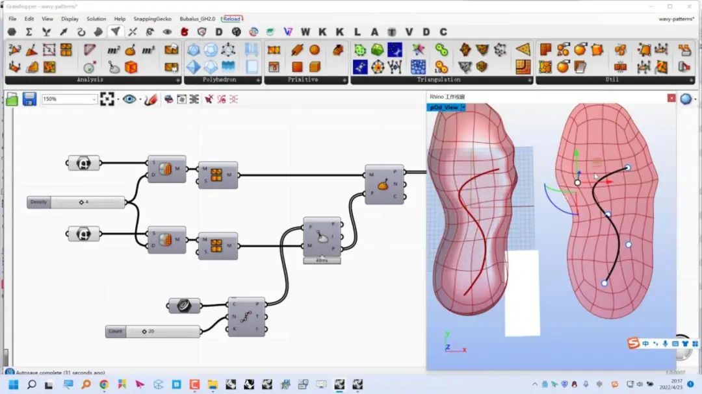Open the Display menu

pyautogui.click(x=70, y=19)
